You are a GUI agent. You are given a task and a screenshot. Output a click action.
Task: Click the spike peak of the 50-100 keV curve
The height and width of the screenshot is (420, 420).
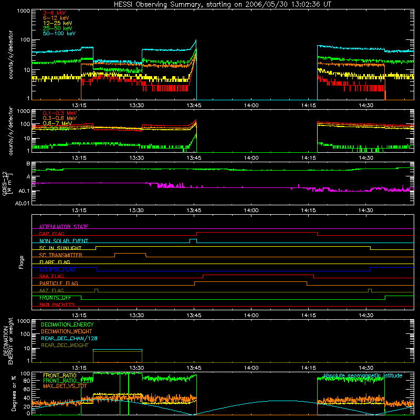click(x=196, y=40)
